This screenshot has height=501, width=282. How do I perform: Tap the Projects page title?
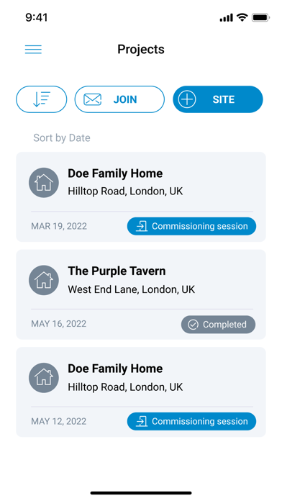[141, 50]
